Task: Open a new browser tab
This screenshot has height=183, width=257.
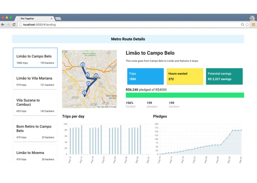Action: point(58,19)
